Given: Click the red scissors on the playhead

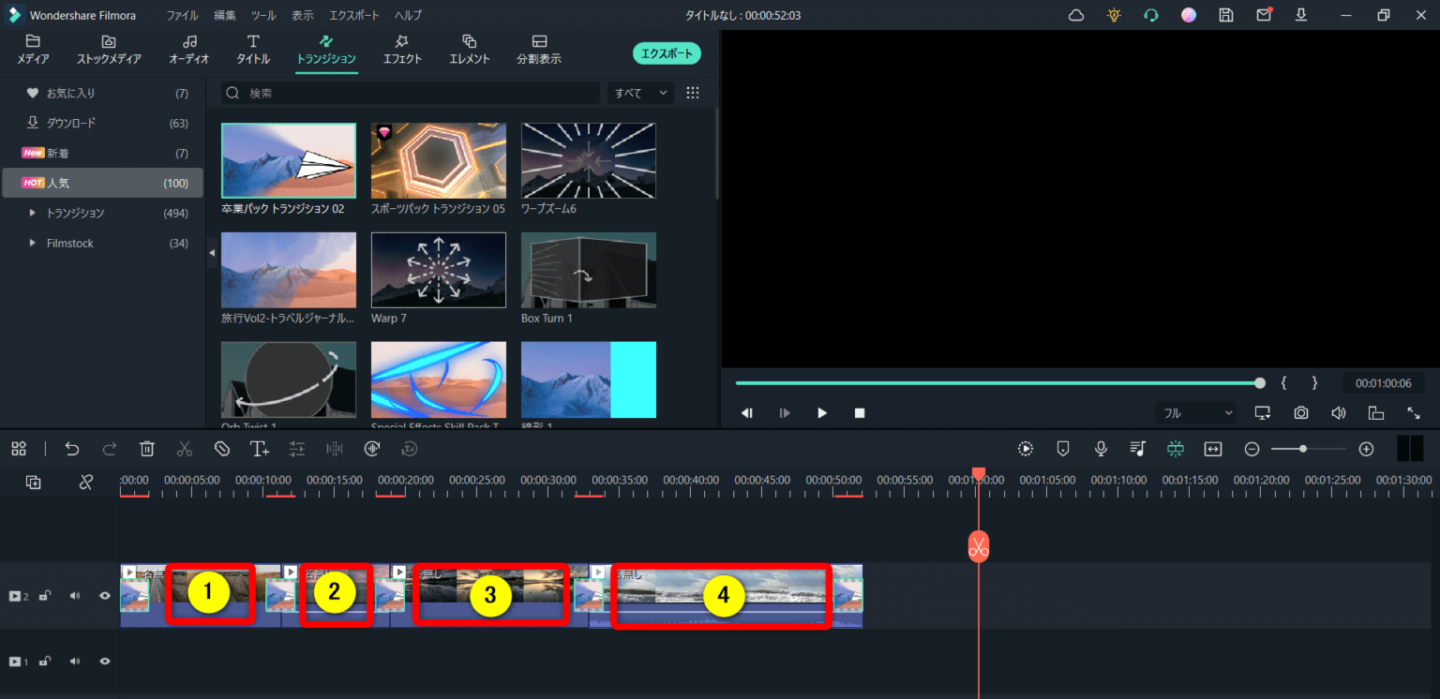Looking at the screenshot, I should coord(979,546).
